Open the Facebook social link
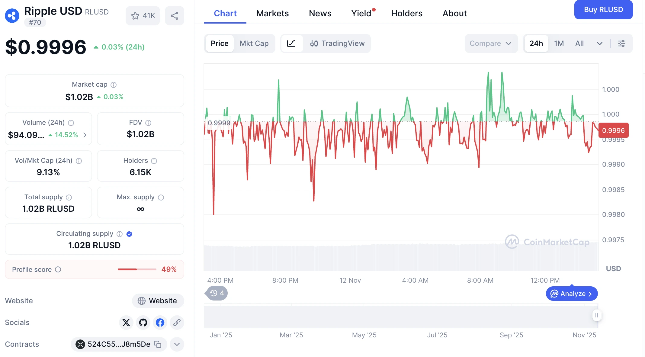 tap(160, 323)
